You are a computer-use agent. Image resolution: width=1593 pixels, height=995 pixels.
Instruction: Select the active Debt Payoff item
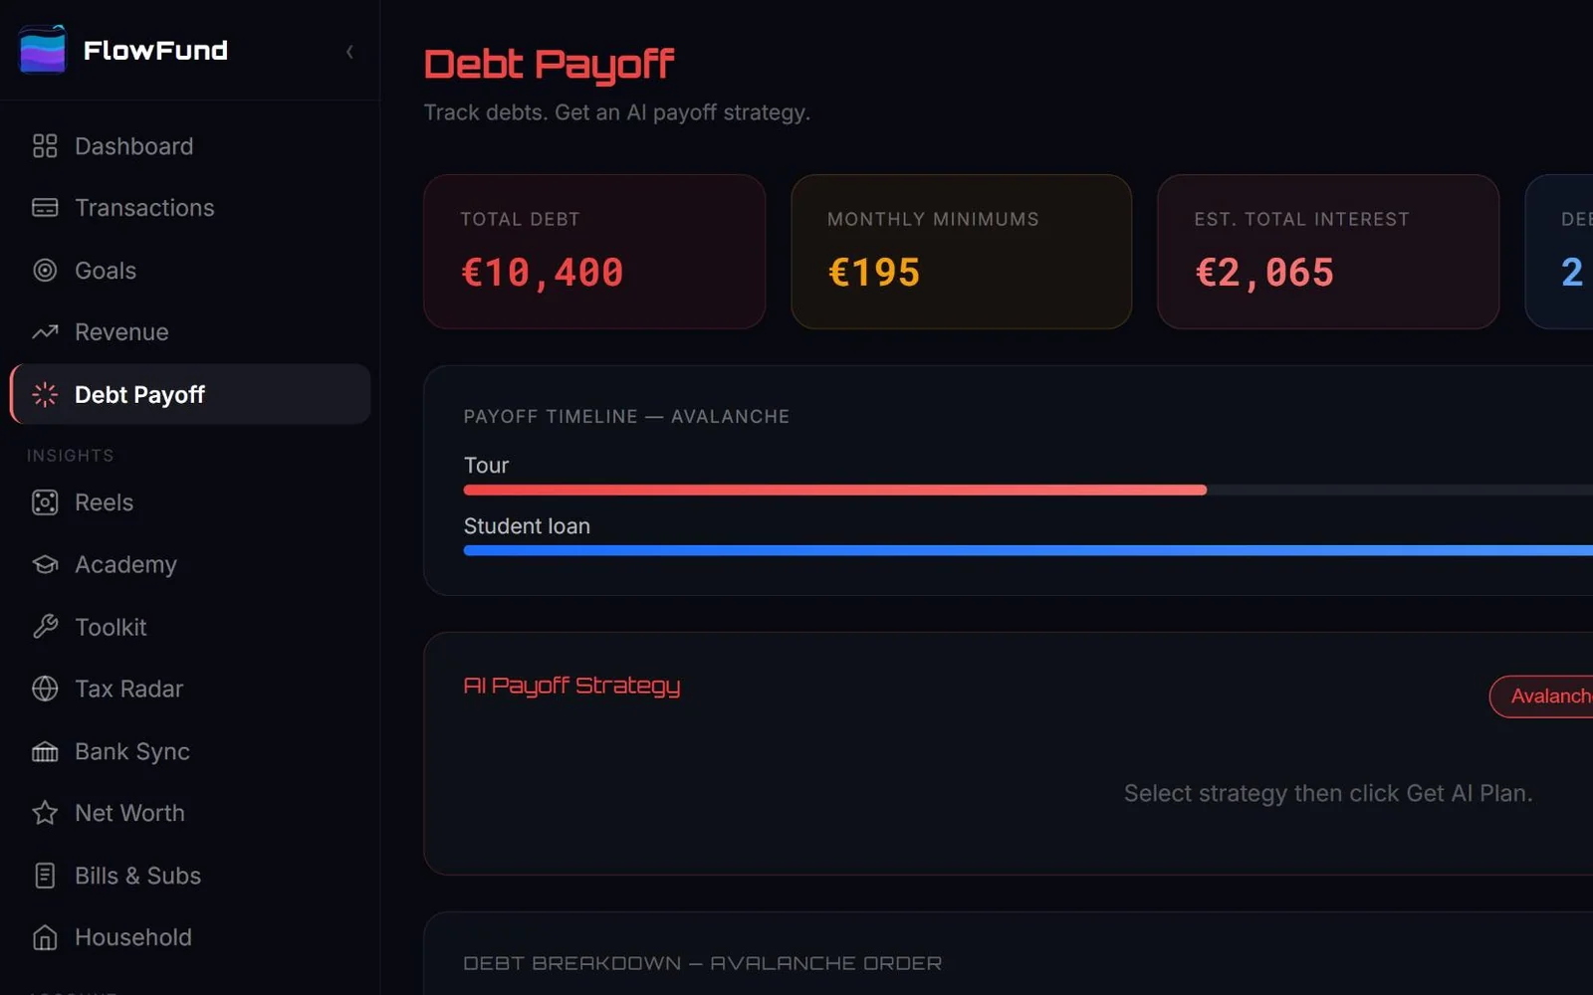pos(190,394)
